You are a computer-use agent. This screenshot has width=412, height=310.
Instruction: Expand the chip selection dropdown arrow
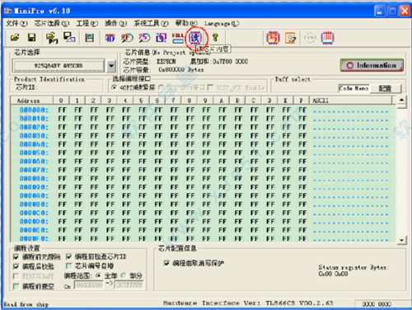(x=111, y=66)
